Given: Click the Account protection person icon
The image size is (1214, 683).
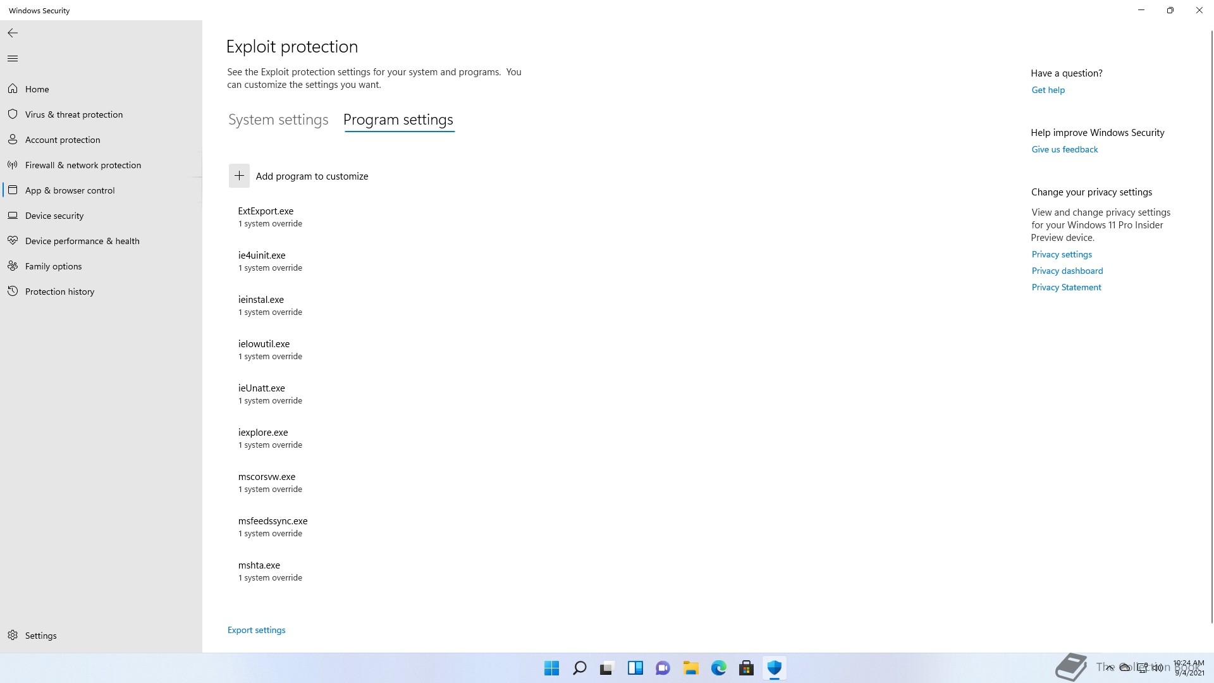Looking at the screenshot, I should (x=13, y=140).
